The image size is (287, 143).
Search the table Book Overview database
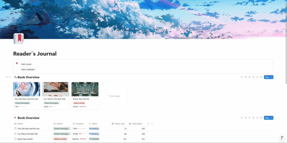tap(253, 118)
